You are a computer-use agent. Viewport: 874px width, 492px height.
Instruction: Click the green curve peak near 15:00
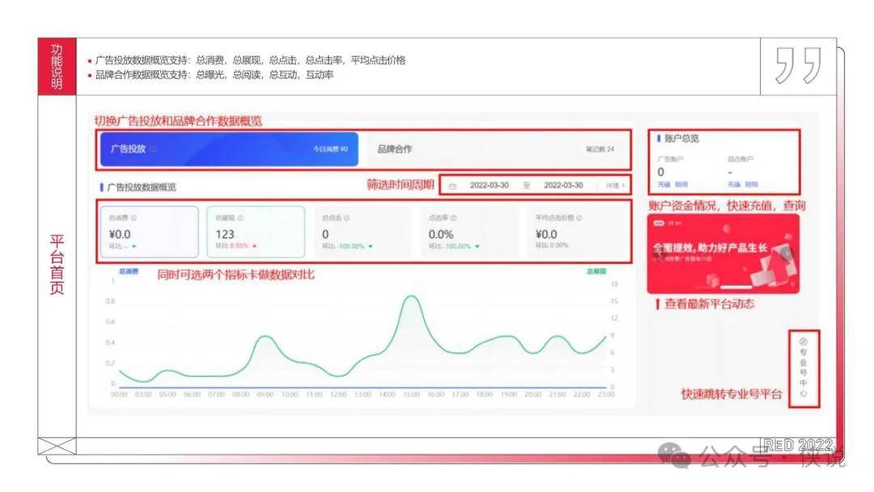tap(411, 296)
